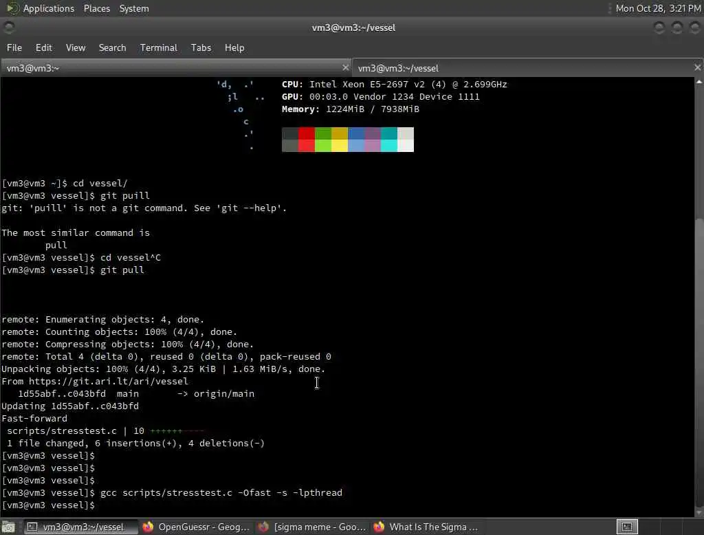Click the terminal icon of vm3@vm3 taskbar entry
Screen dimensions: 704x535
point(32,527)
